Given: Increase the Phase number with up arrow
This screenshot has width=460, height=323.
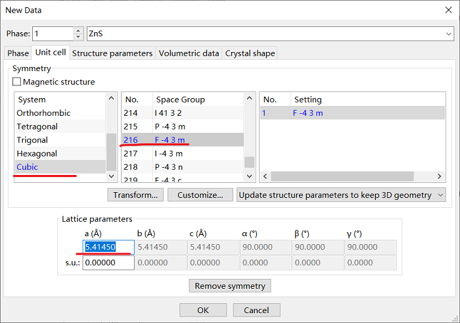Looking at the screenshot, I should click(79, 30).
